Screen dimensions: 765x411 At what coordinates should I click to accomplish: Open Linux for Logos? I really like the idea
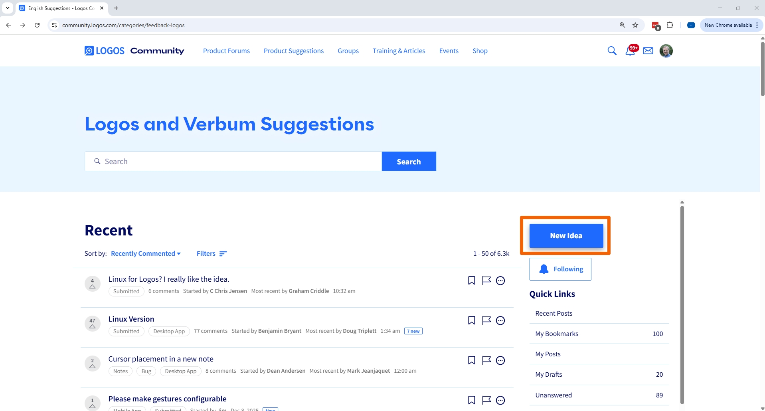click(169, 279)
